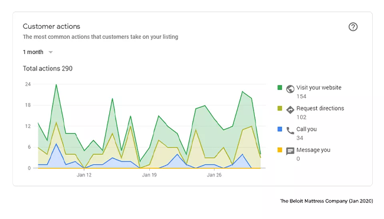Screen dimensions: 384x219
Task: Click the chat icon for Message you
Action: pyautogui.click(x=290, y=151)
